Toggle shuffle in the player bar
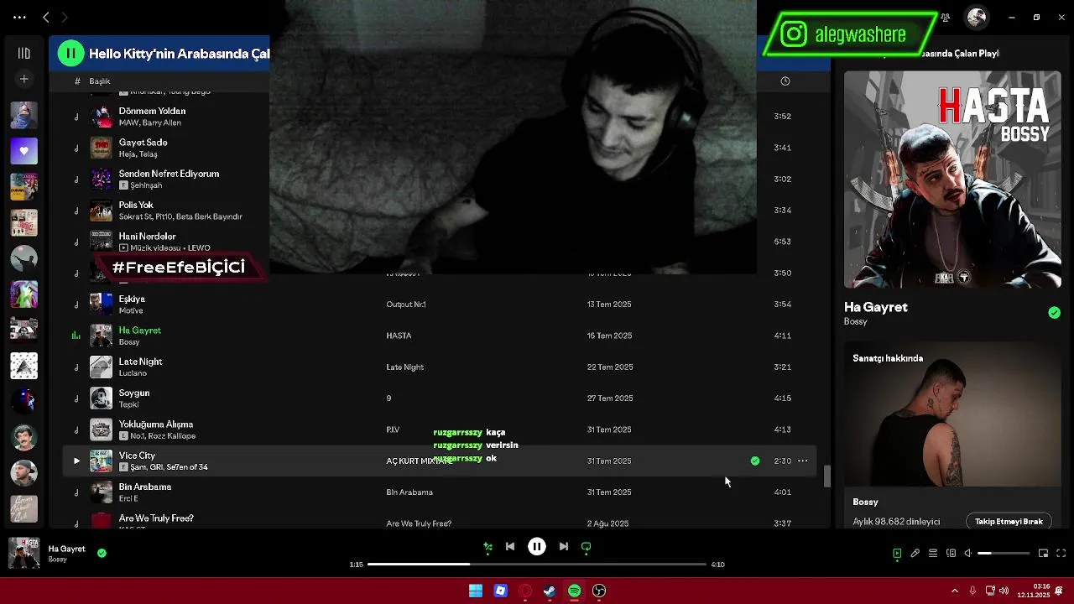Viewport: 1074px width, 604px height. pyautogui.click(x=487, y=547)
